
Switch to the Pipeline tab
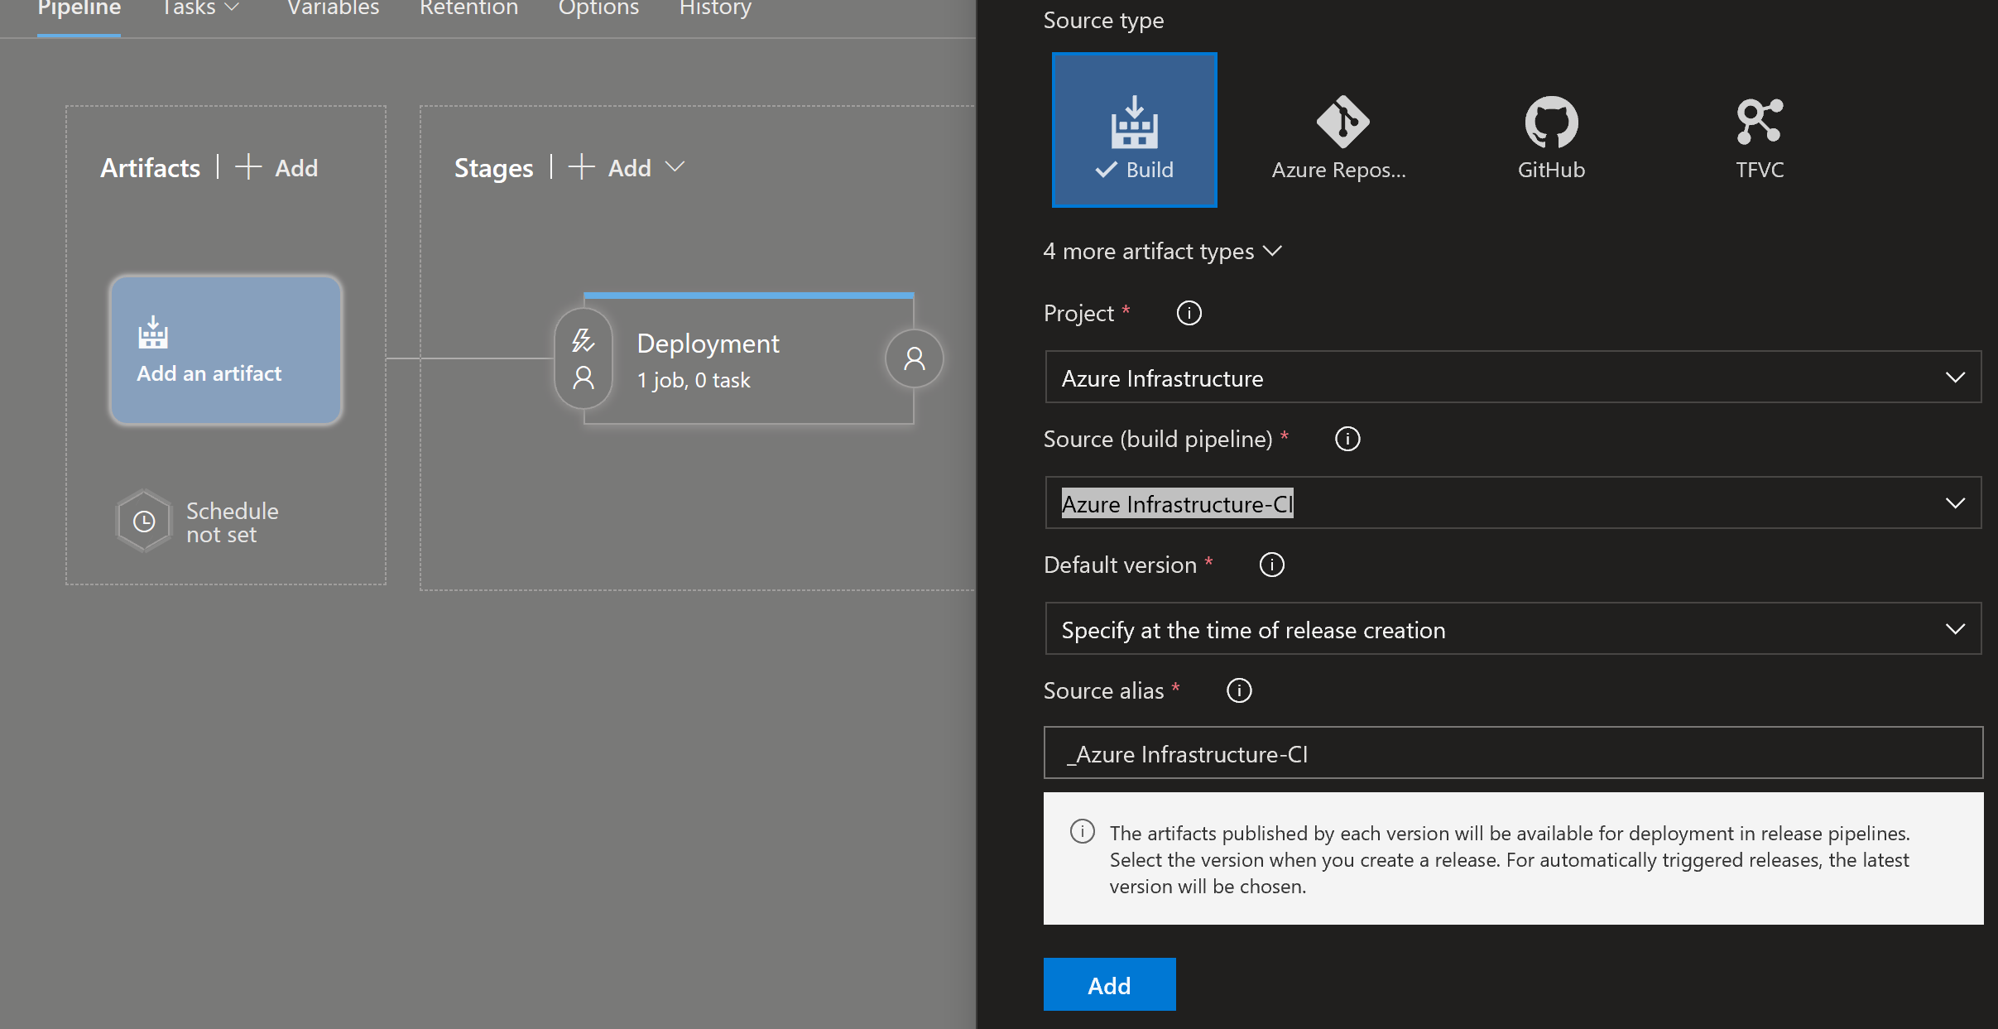pyautogui.click(x=79, y=8)
